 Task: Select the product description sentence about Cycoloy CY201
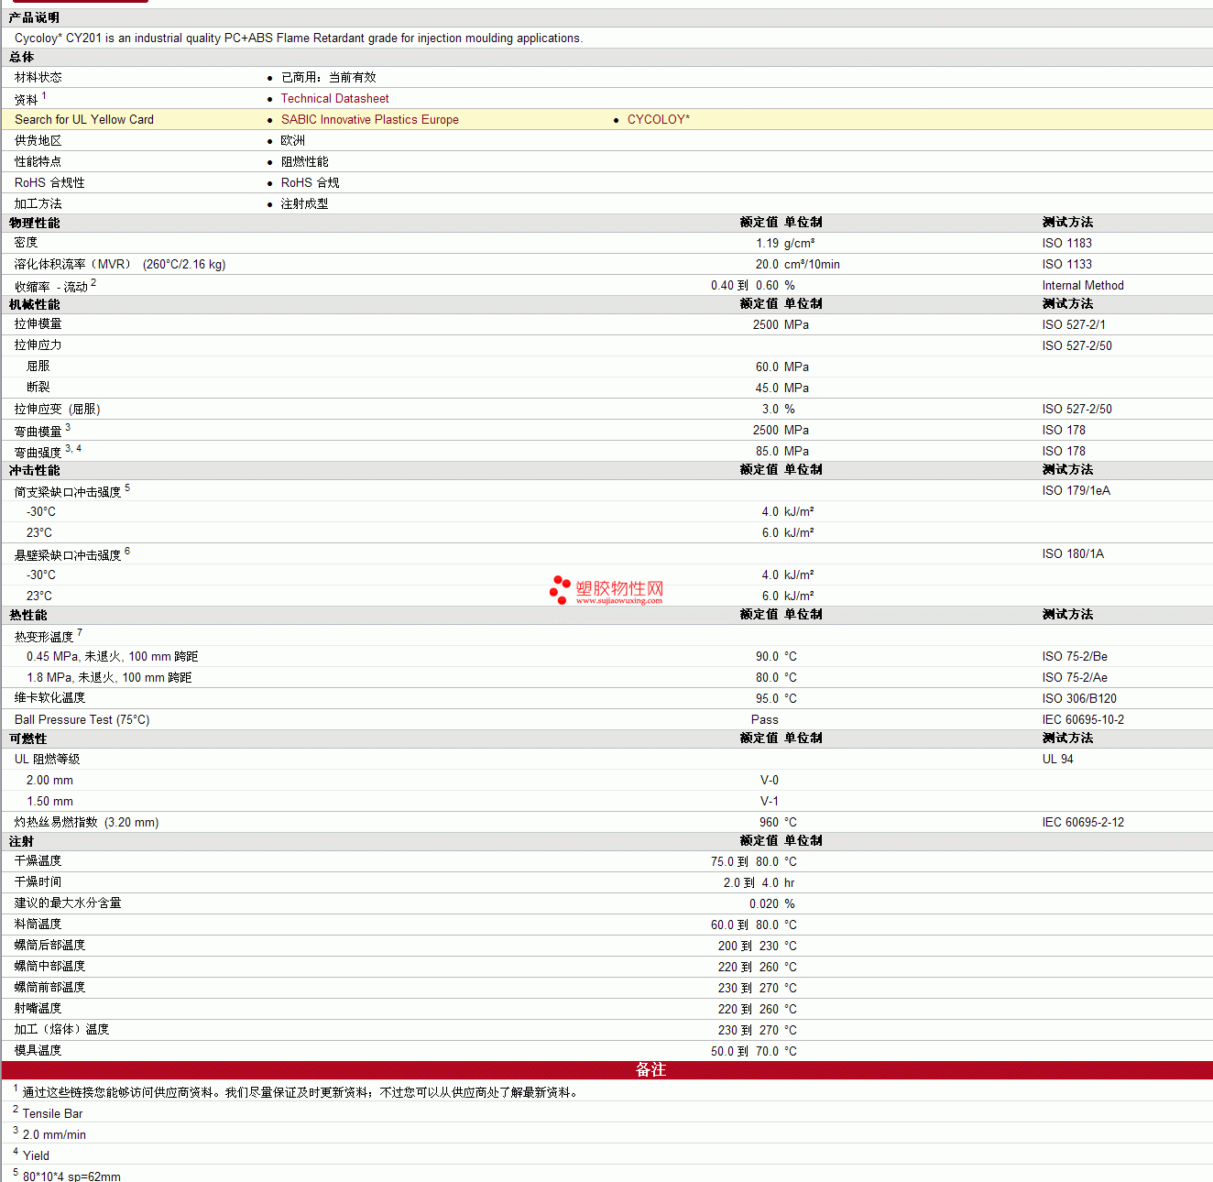tap(299, 38)
